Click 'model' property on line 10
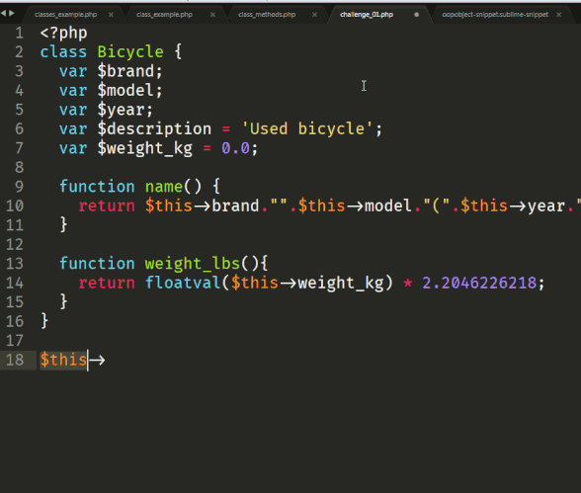The width and height of the screenshot is (581, 493). (x=388, y=205)
